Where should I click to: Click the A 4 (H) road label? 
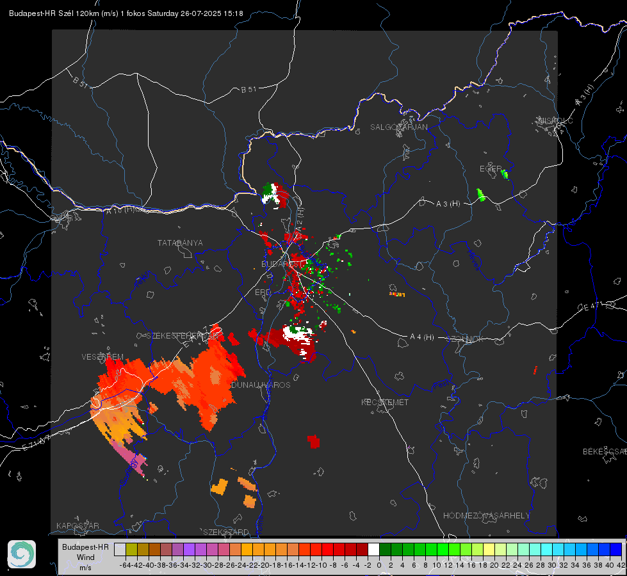coord(422,337)
